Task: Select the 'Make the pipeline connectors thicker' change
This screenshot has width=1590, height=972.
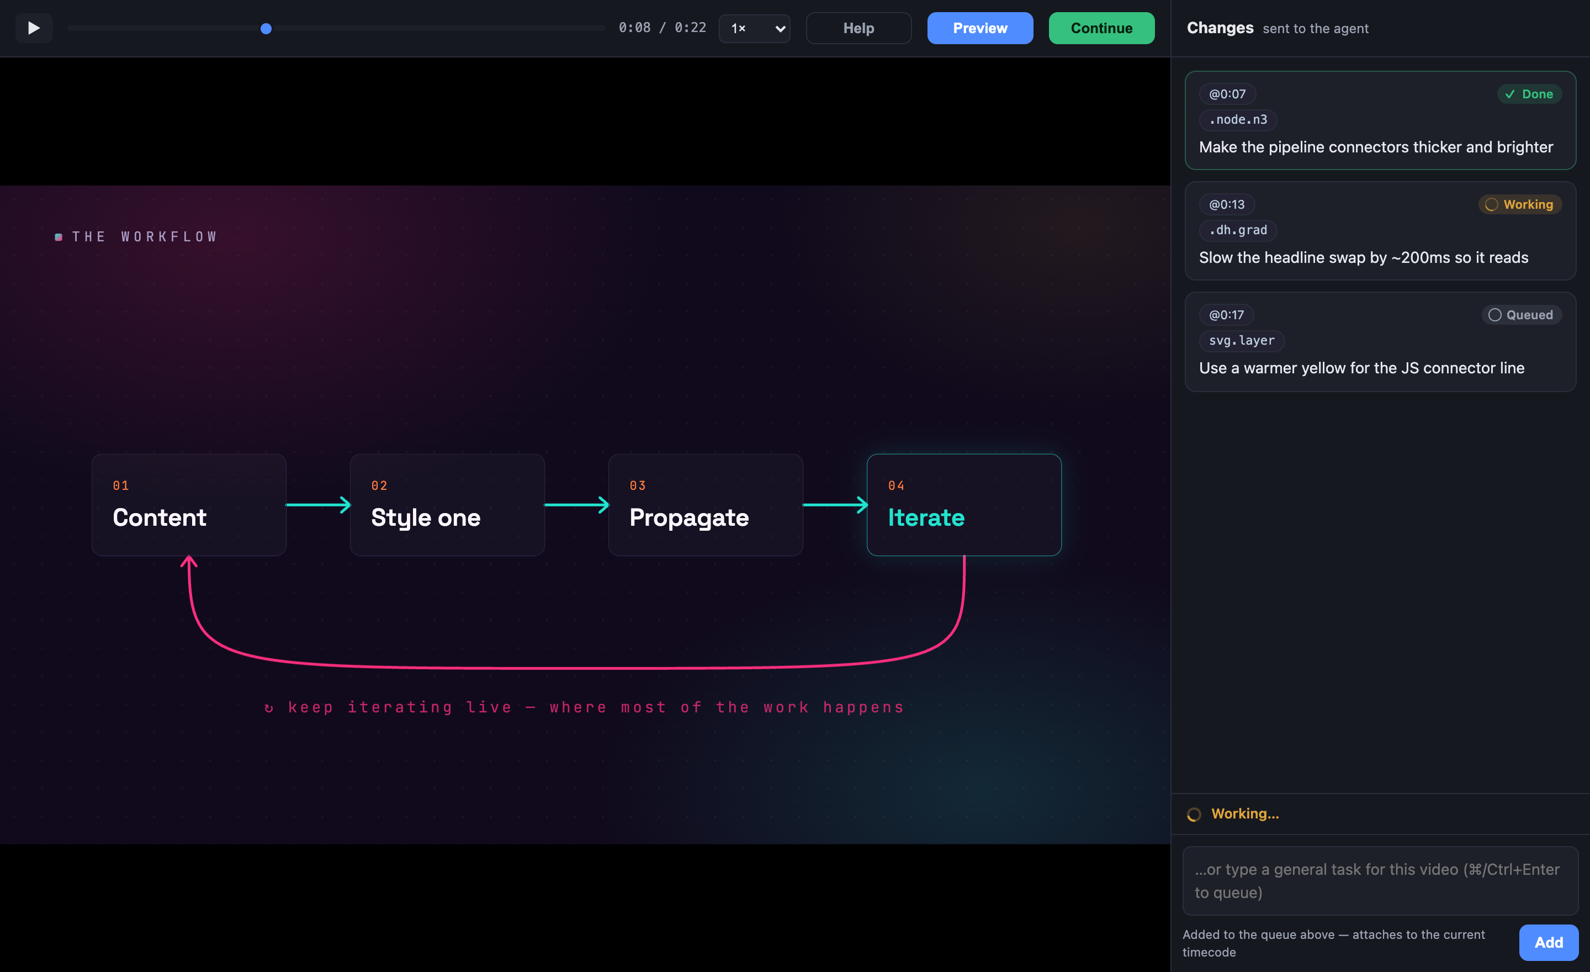Action: (1380, 120)
